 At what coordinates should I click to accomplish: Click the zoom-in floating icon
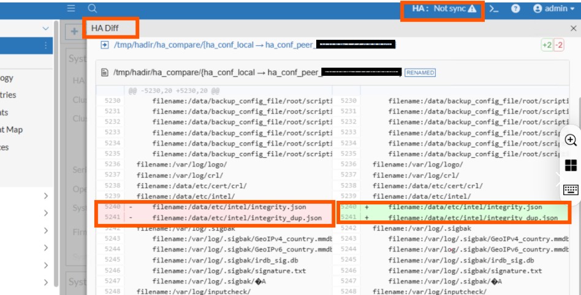[571, 140]
